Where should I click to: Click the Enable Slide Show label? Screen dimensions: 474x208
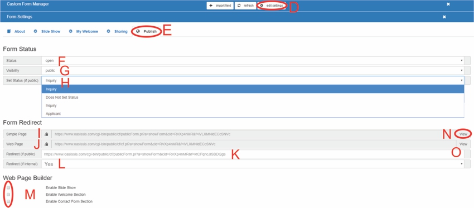(x=61, y=188)
